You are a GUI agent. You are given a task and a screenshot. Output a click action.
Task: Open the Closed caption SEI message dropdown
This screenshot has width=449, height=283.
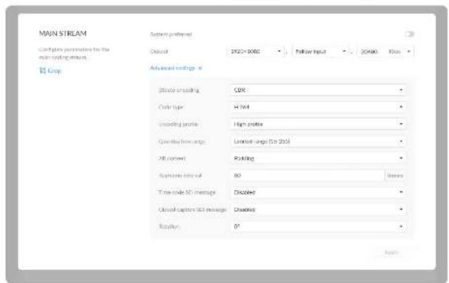[x=318, y=210]
